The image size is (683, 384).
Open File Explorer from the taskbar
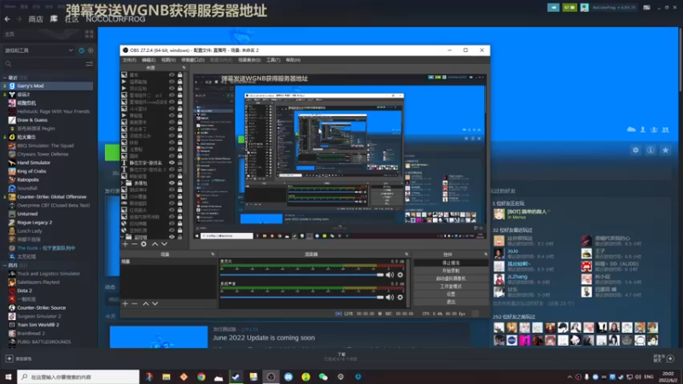[x=166, y=376]
